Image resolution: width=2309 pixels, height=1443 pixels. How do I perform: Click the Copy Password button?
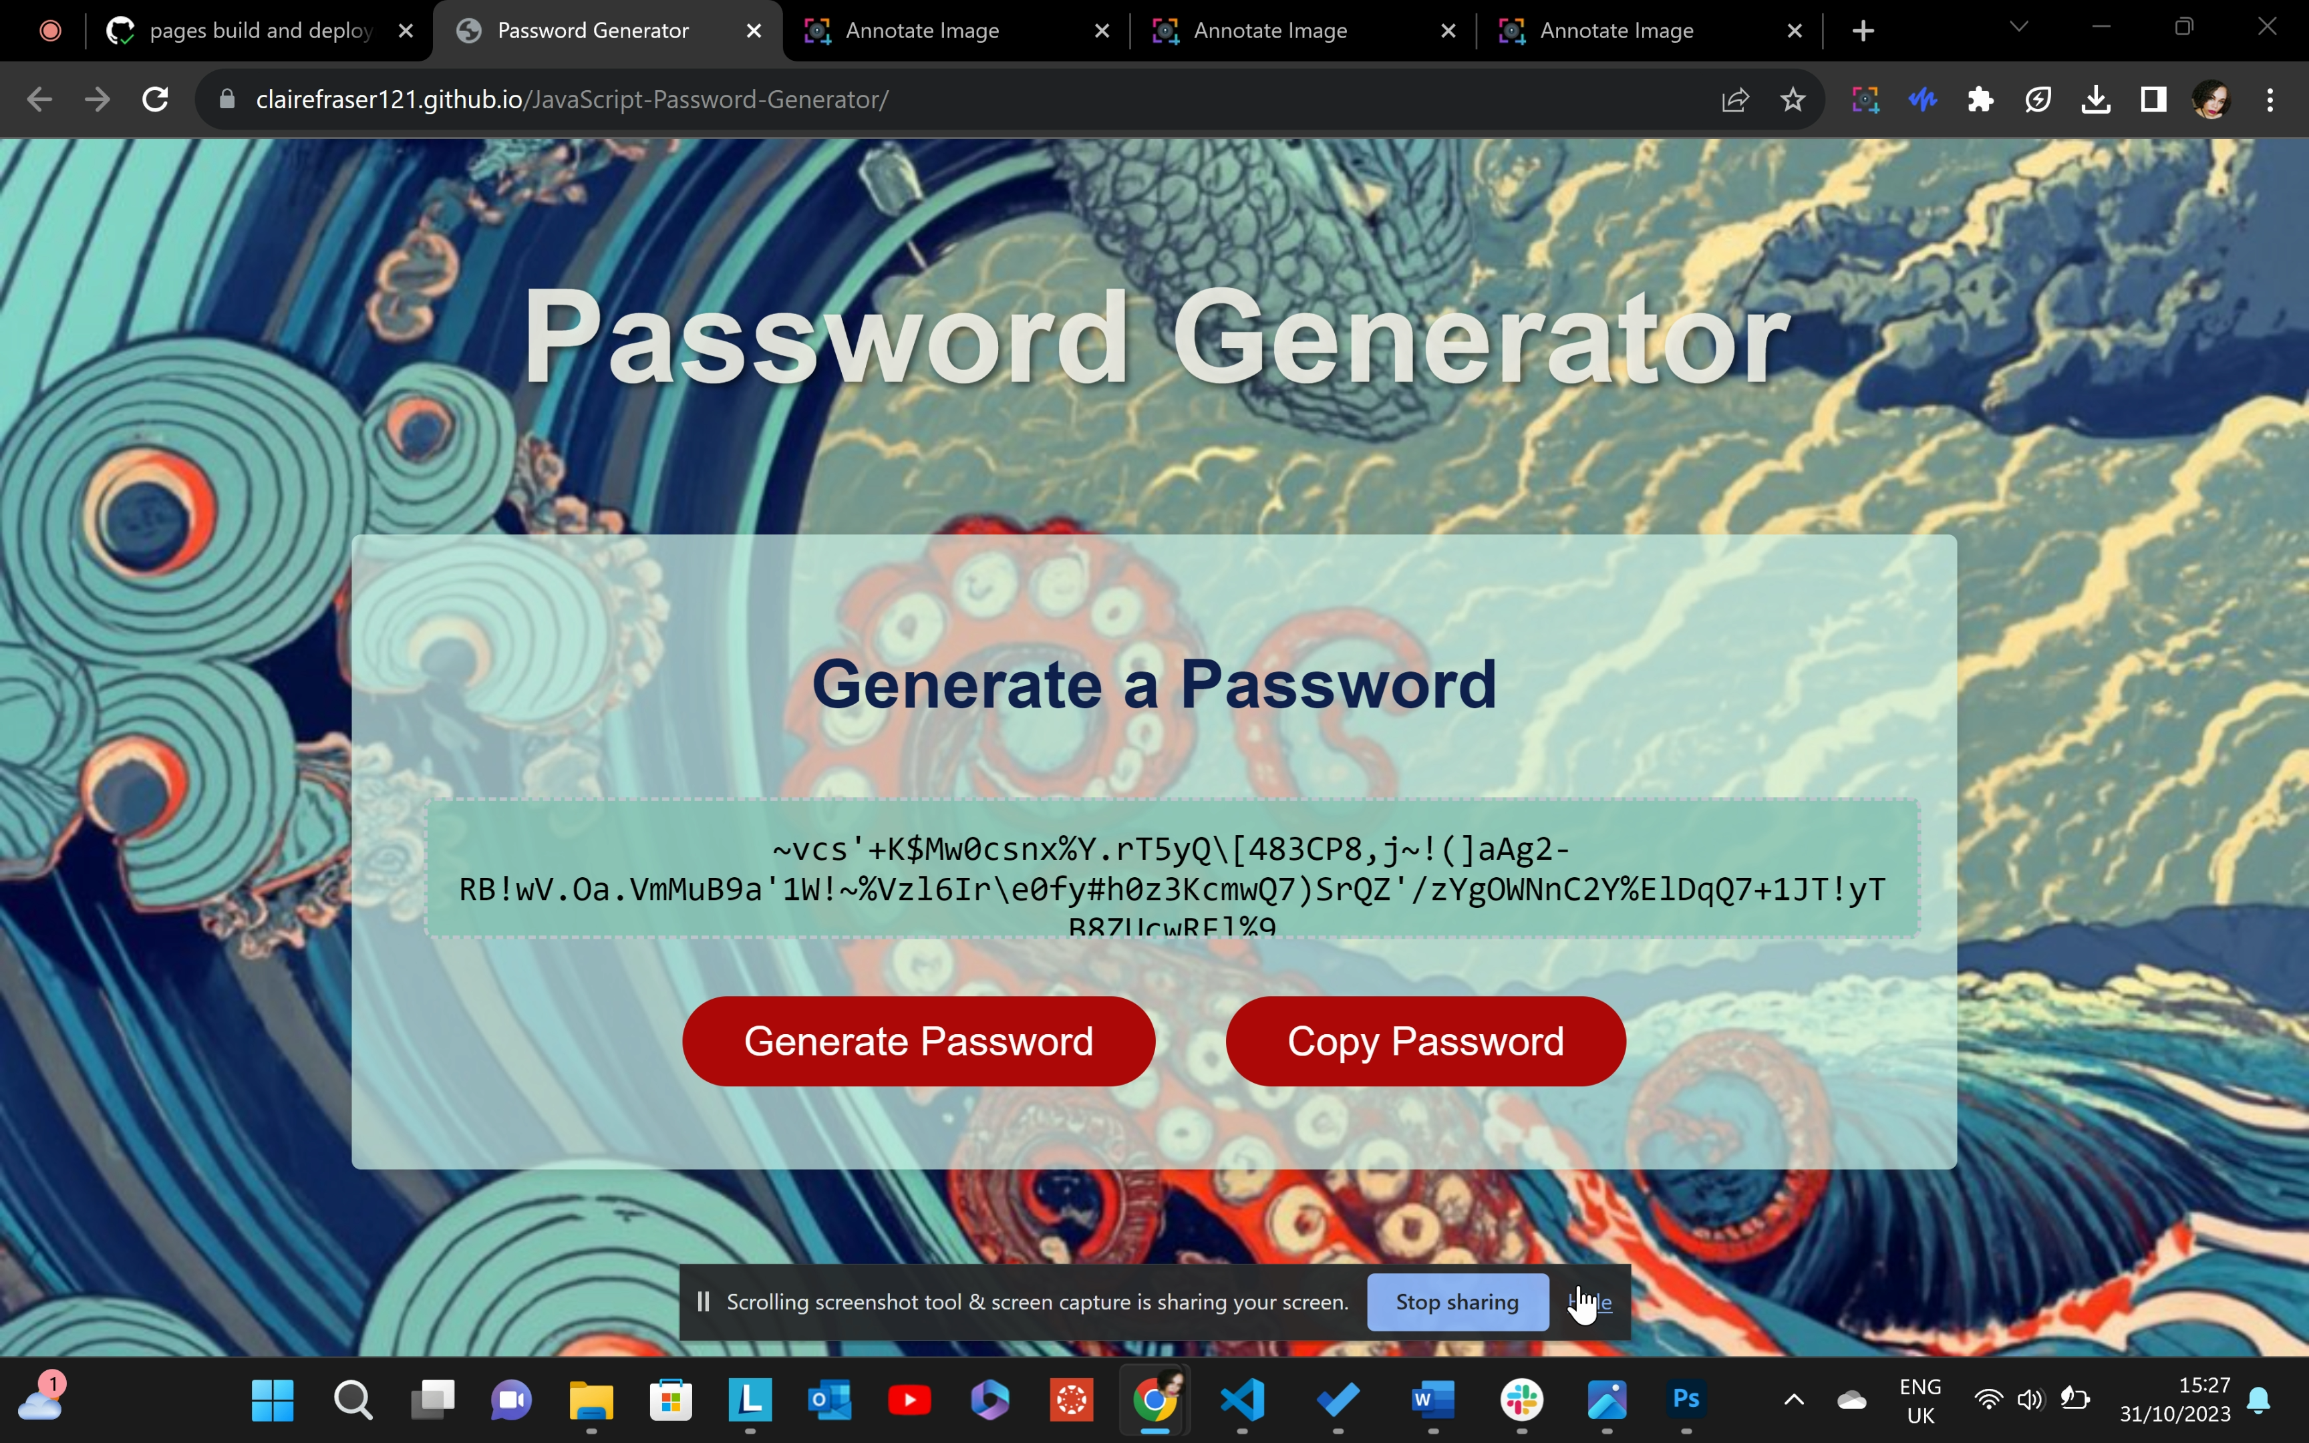(1426, 1041)
